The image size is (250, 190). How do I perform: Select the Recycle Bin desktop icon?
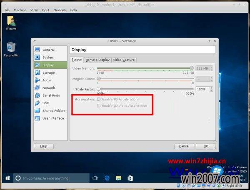coord(11,50)
